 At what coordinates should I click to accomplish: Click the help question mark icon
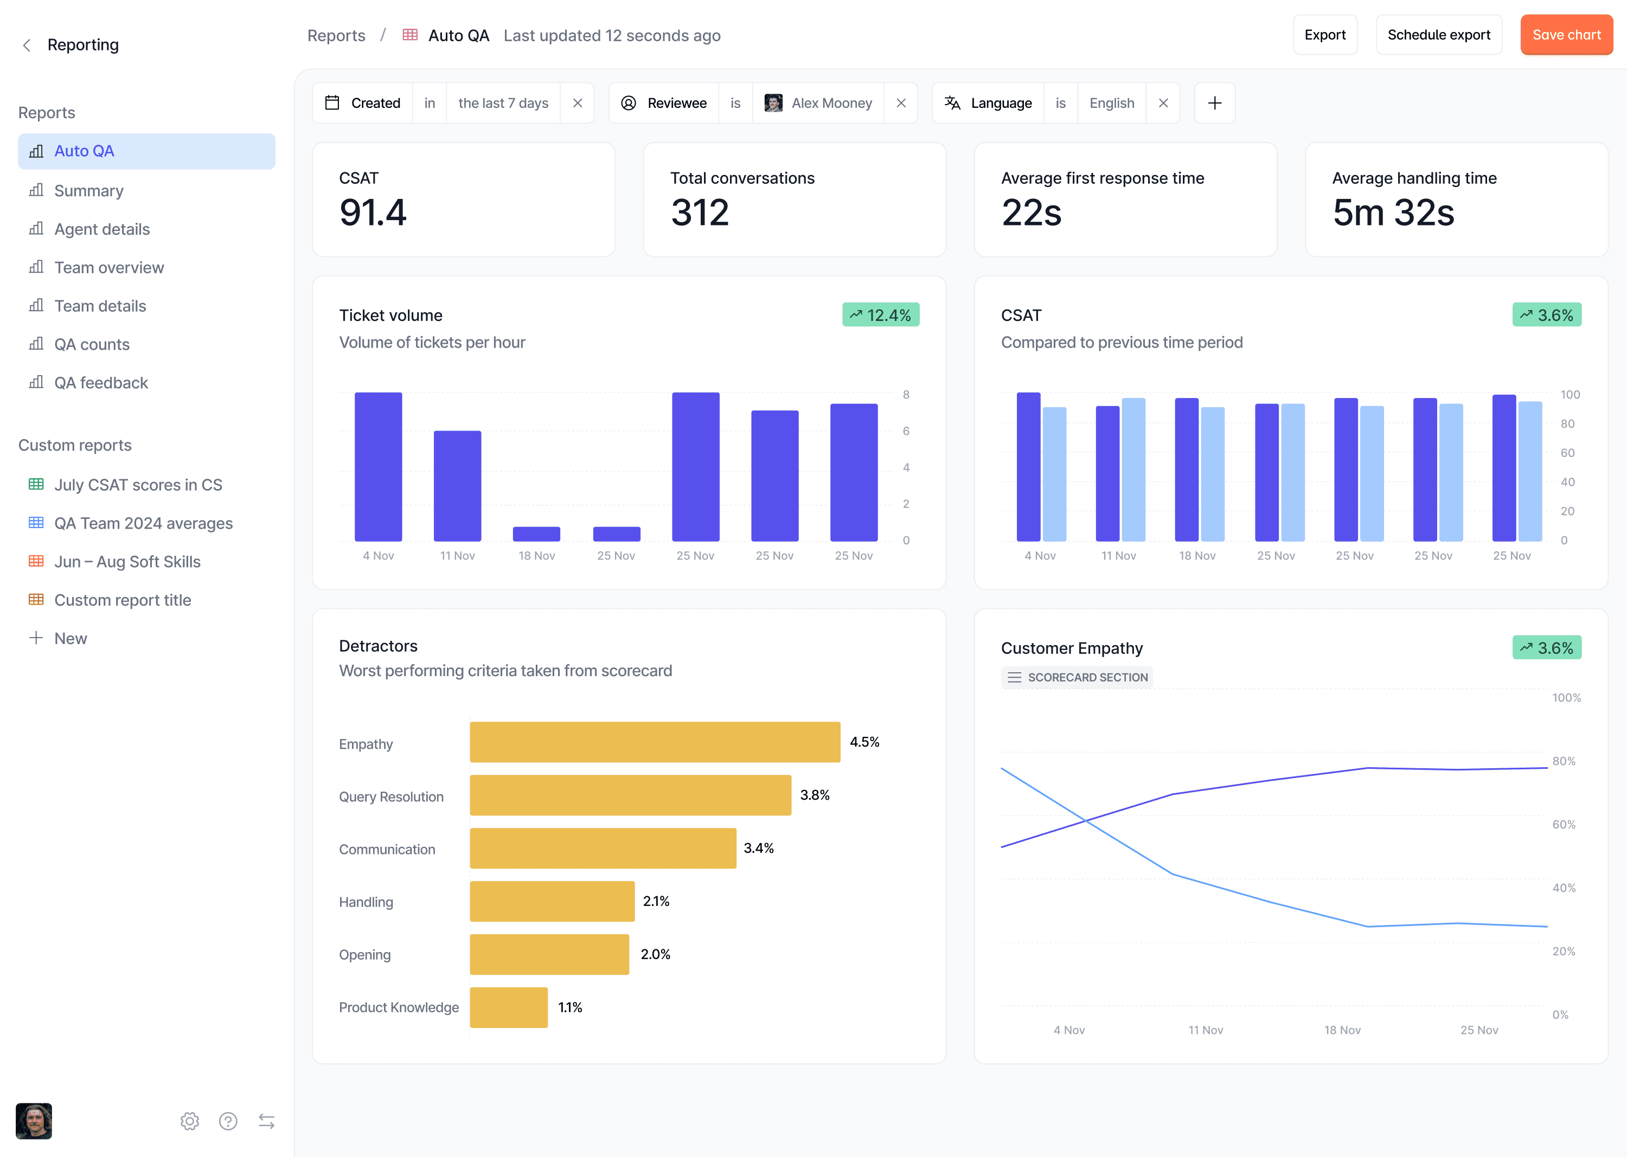coord(228,1121)
